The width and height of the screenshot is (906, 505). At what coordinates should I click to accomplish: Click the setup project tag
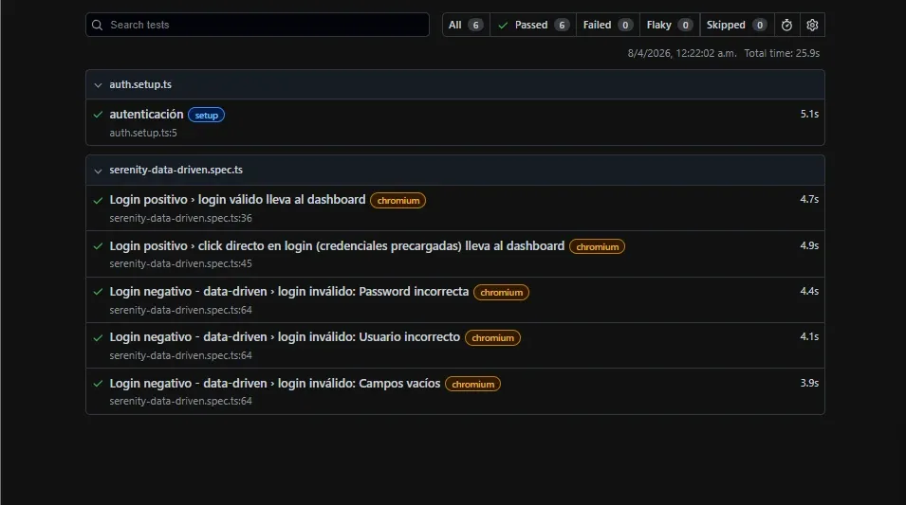(x=206, y=116)
